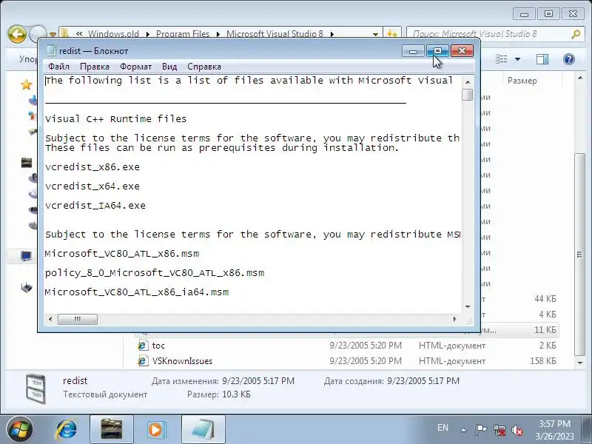This screenshot has height=444, width=592.
Task: Expand the arrow after Windows.old breadcrumb
Action: coord(147,34)
